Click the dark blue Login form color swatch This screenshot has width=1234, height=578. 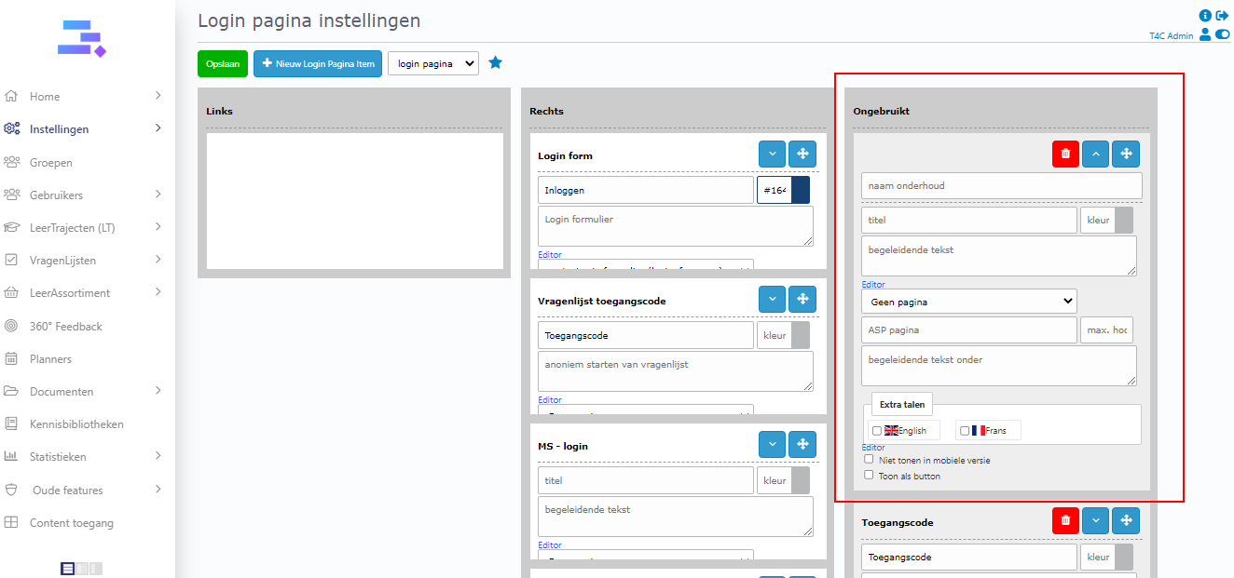800,190
